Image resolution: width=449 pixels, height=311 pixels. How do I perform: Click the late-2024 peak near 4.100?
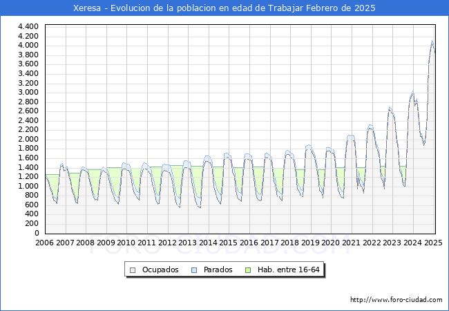pyautogui.click(x=432, y=41)
